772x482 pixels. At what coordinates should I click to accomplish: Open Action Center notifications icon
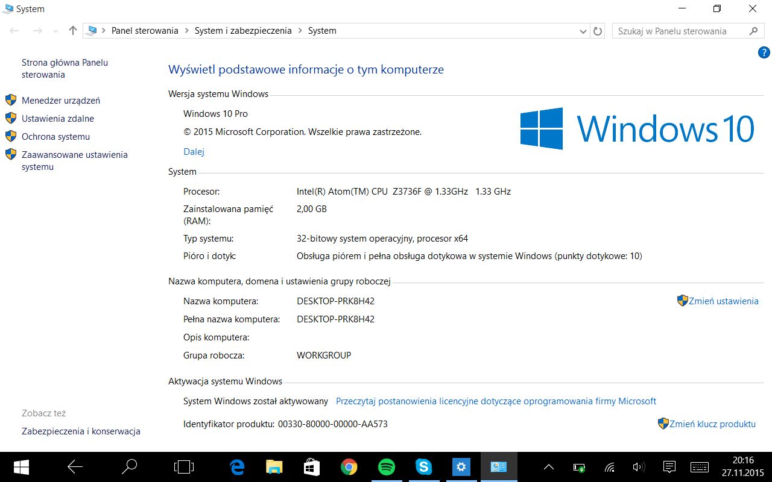tap(669, 467)
